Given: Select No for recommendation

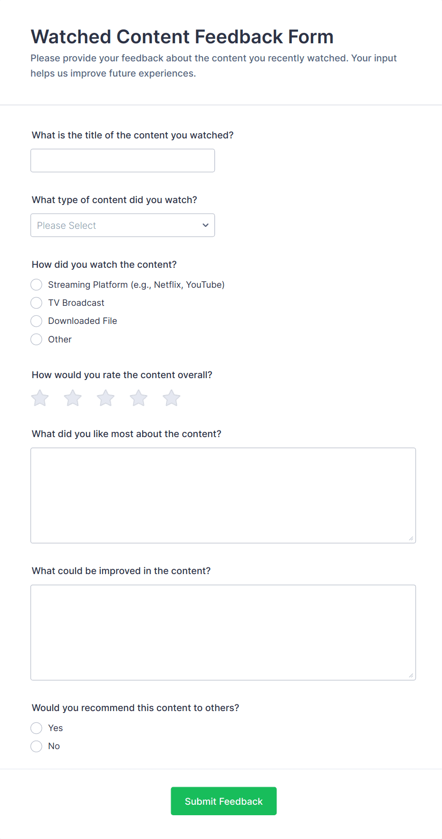Looking at the screenshot, I should click(x=37, y=746).
